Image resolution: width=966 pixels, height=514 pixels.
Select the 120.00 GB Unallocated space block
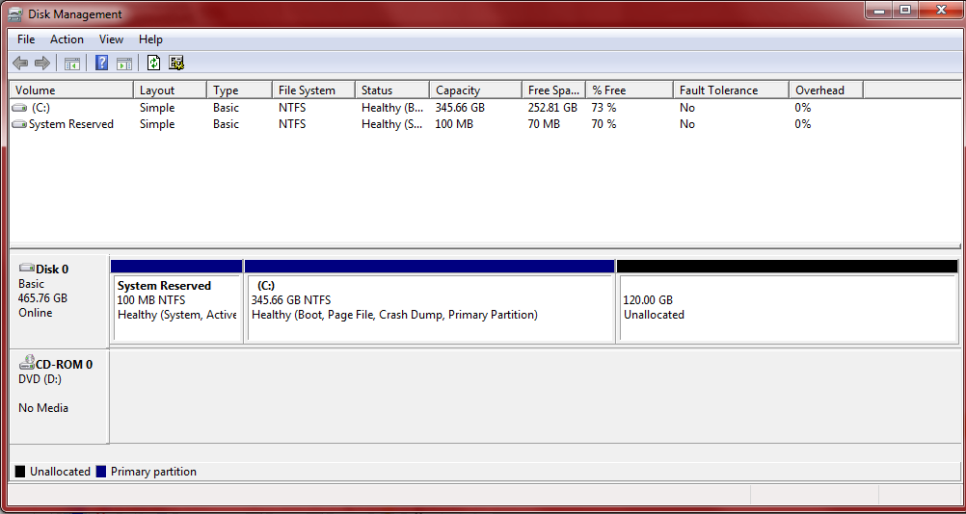[x=788, y=300]
